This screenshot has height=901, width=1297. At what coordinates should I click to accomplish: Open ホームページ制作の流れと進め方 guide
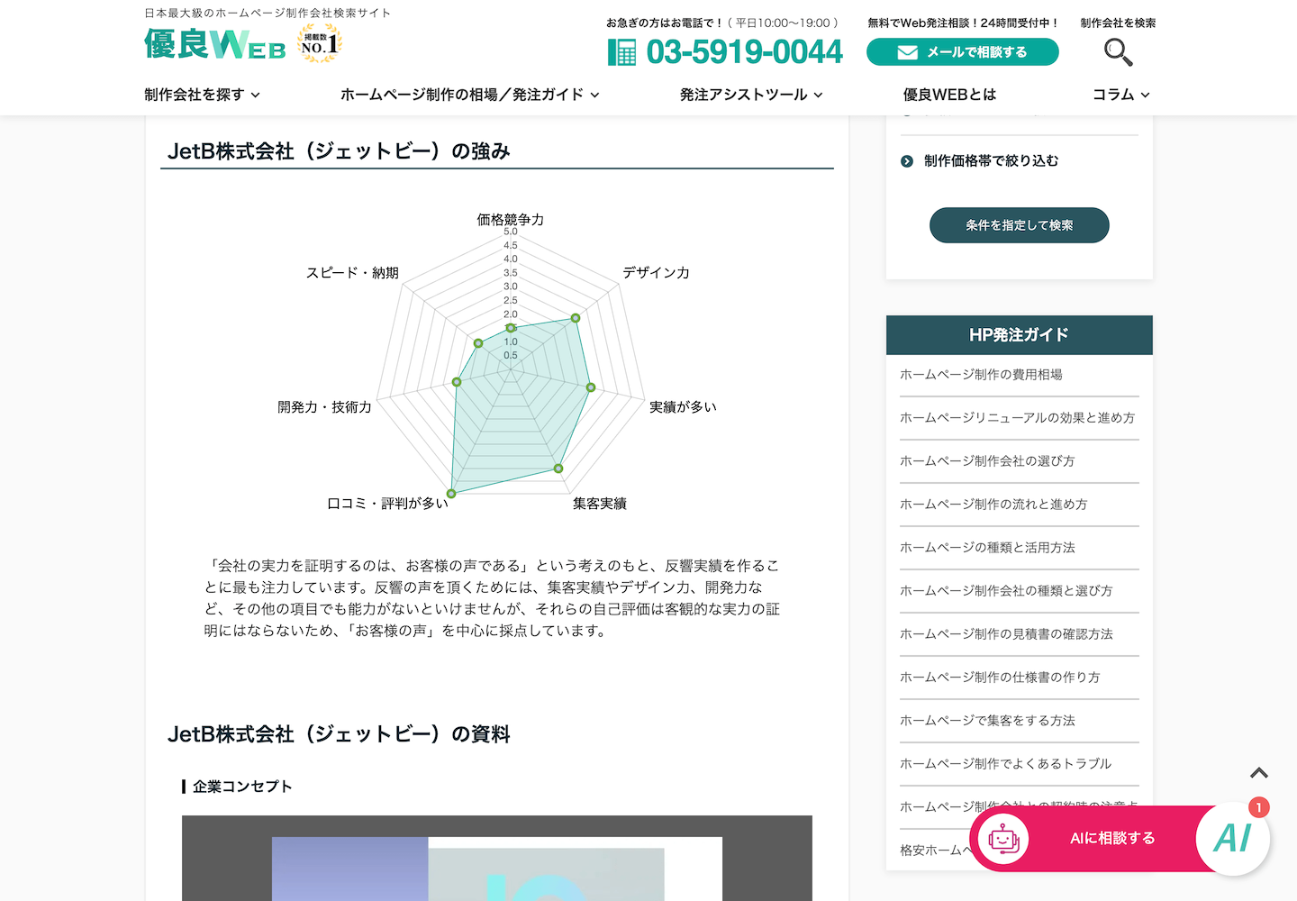click(993, 505)
